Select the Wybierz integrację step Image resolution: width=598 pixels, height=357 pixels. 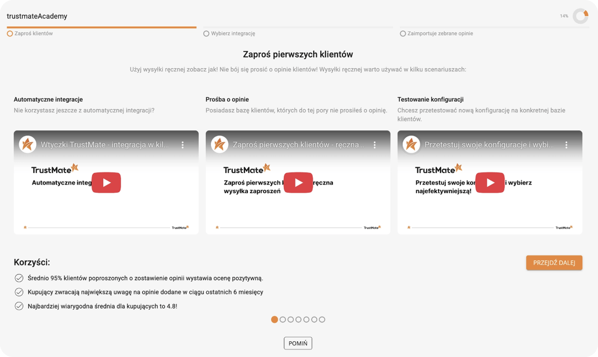pos(229,33)
